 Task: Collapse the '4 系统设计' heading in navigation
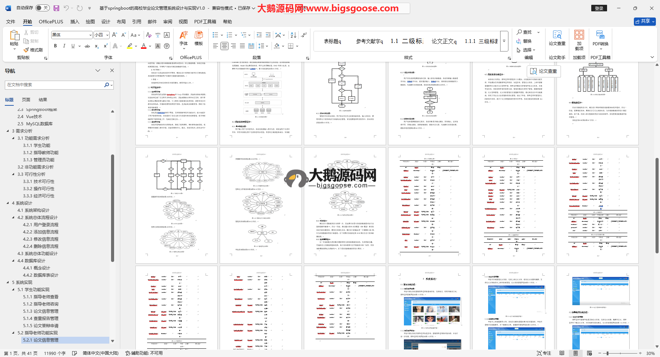[x=8, y=203]
